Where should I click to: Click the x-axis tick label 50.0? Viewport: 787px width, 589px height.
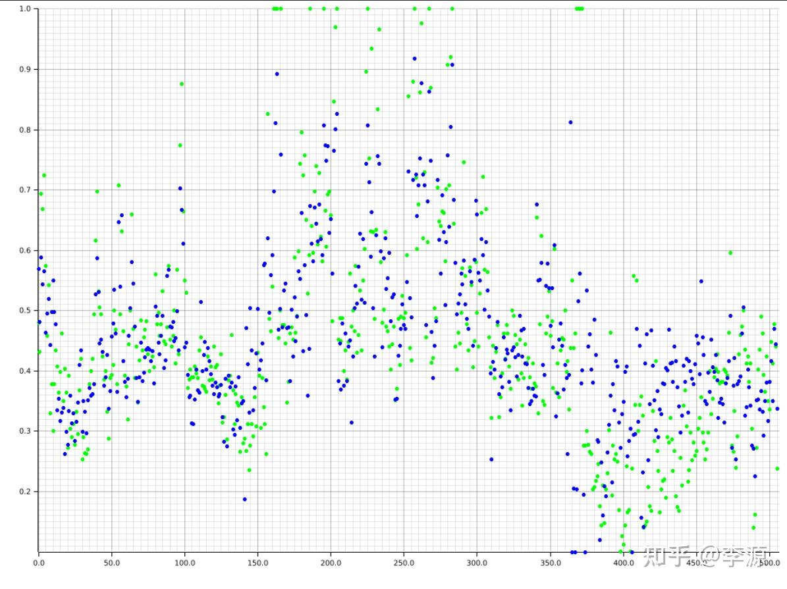point(112,563)
